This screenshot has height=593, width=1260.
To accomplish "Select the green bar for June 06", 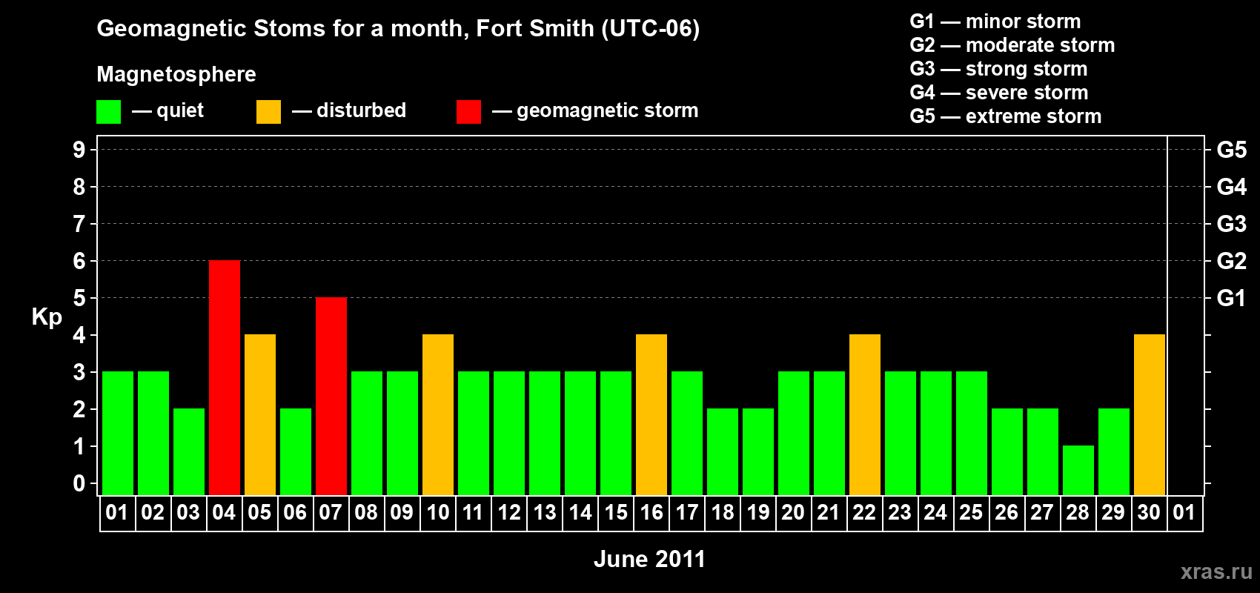I will tap(296, 451).
